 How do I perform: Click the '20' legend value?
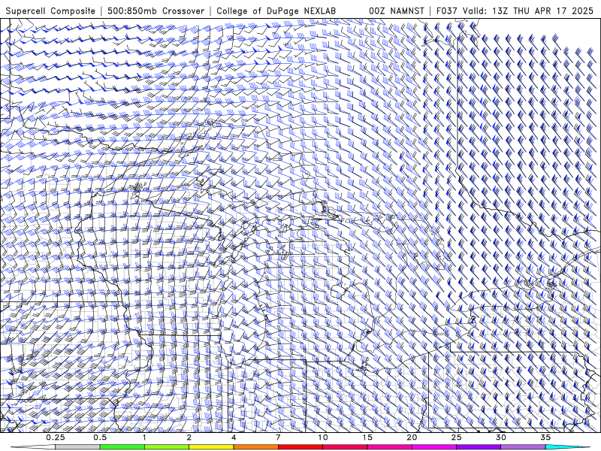412,437
